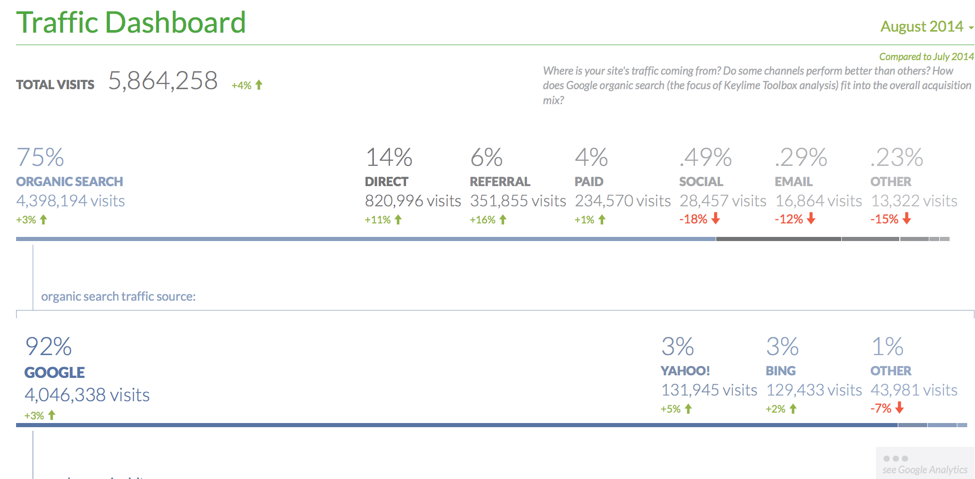This screenshot has width=975, height=479.
Task: Click the red down arrow under Email
Action: click(x=811, y=219)
